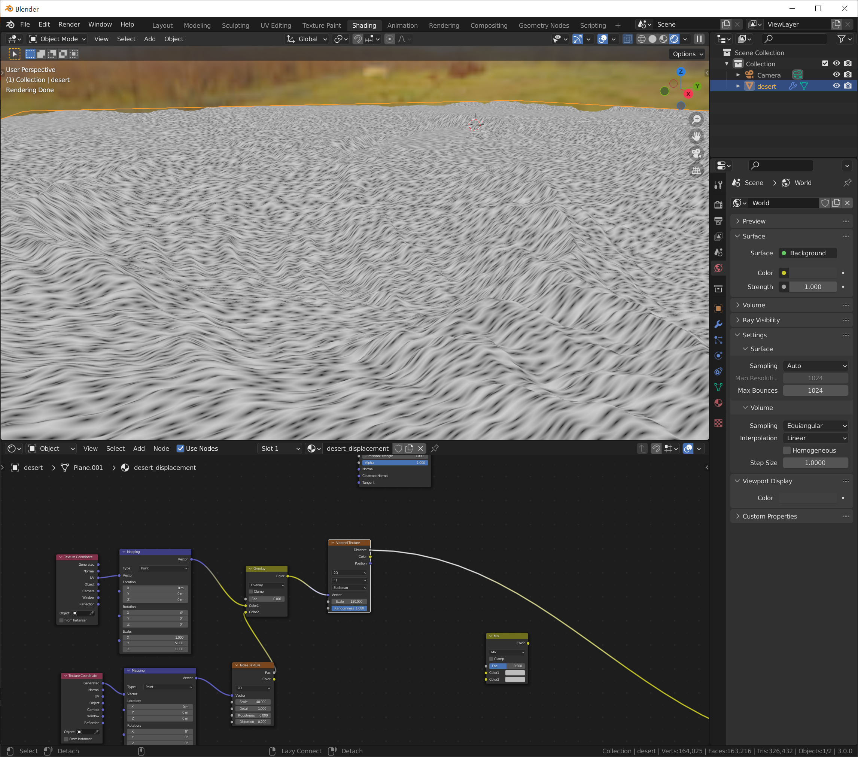Open Render properties tab icon

(x=718, y=204)
